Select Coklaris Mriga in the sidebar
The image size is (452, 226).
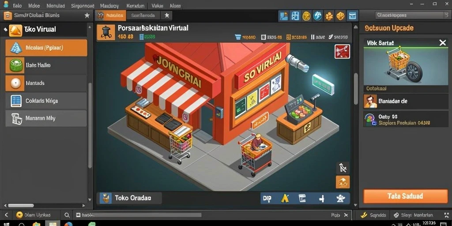[x=46, y=101]
